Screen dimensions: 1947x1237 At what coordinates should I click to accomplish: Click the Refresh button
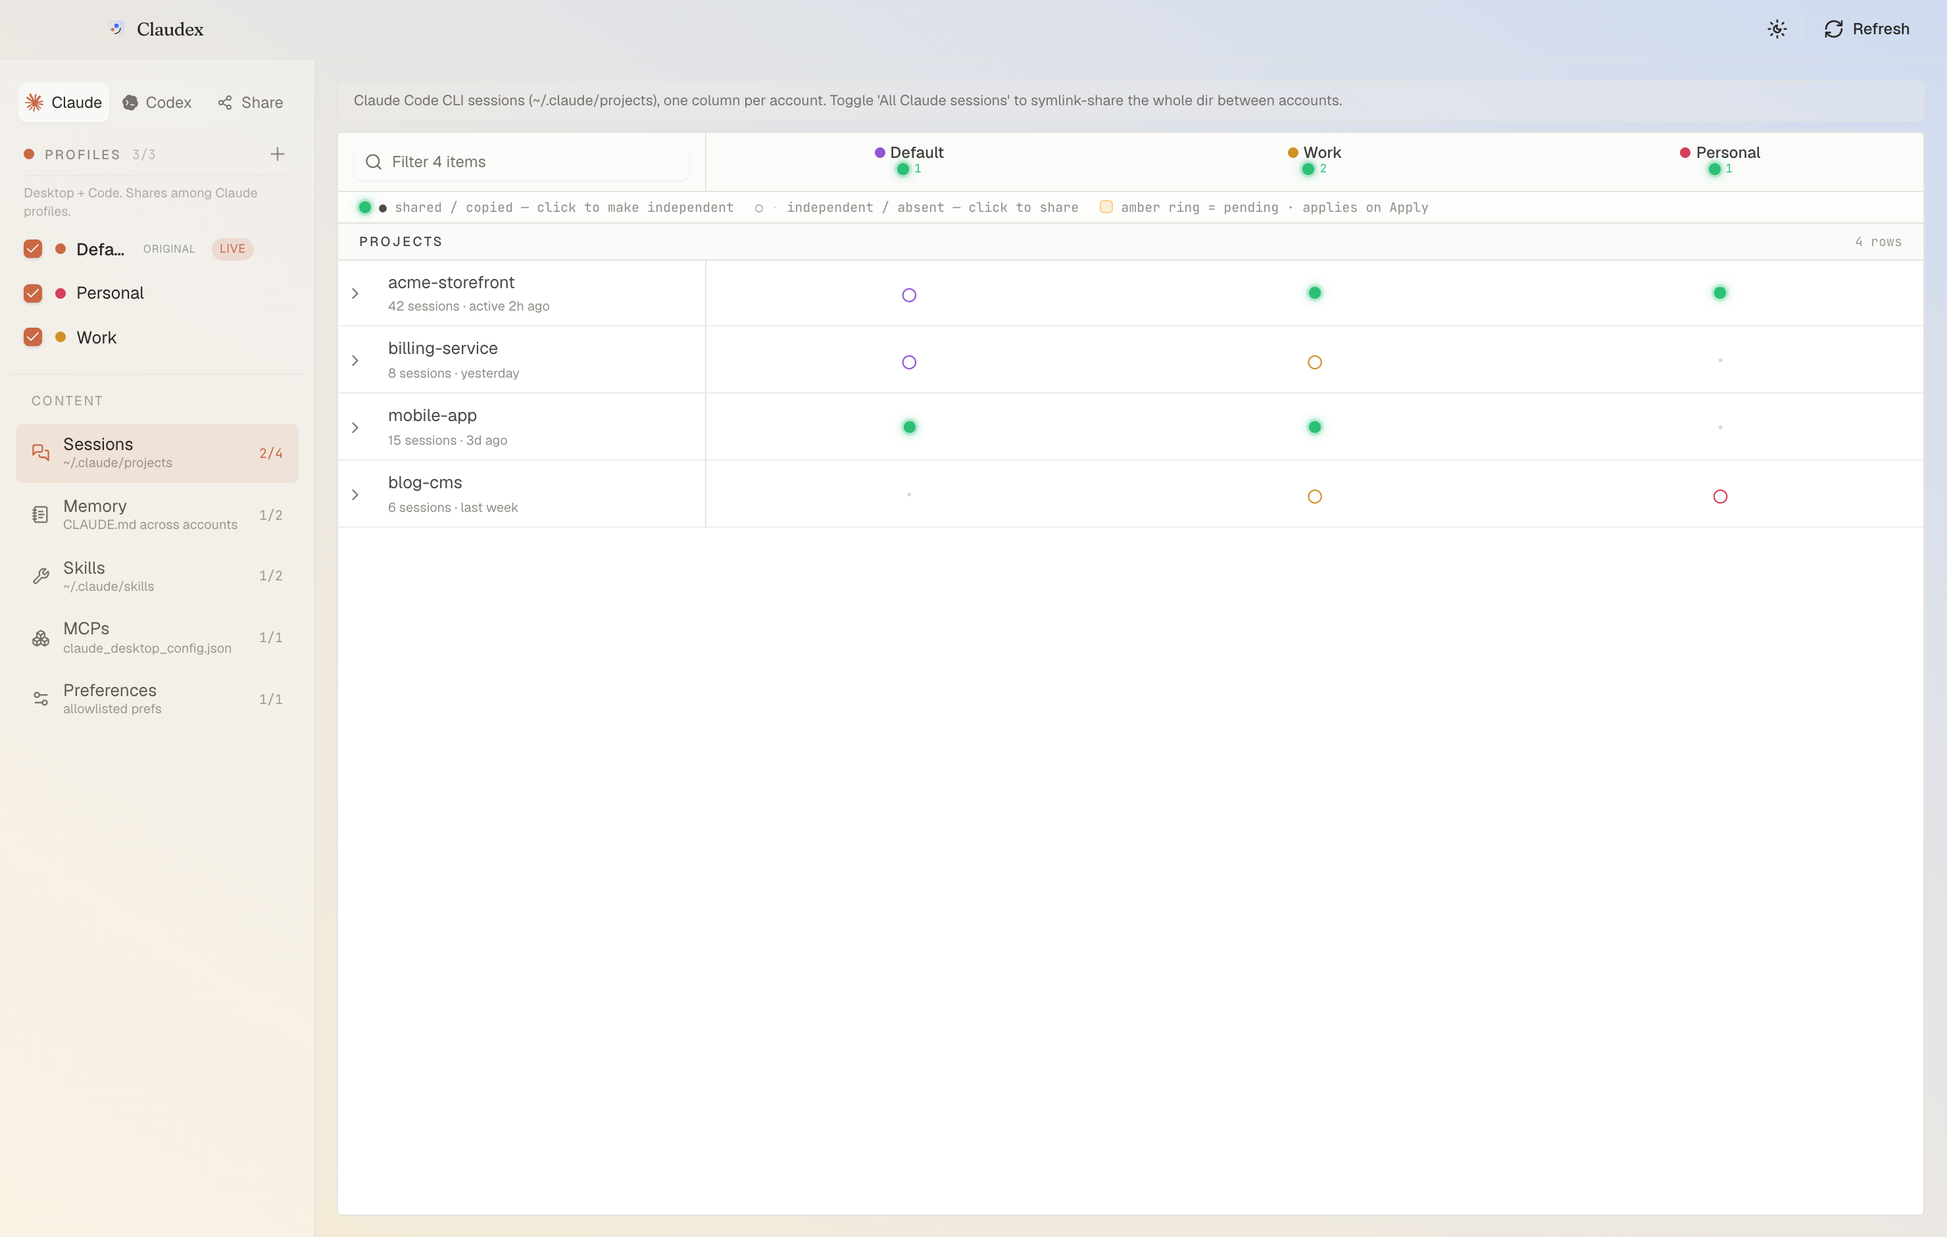coord(1867,29)
